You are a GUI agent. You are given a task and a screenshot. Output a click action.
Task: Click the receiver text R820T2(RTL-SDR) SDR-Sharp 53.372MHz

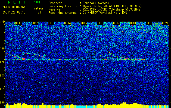[x=111, y=9]
